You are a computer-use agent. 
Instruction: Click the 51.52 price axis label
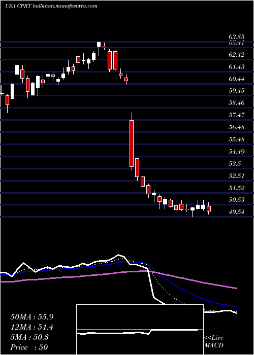(236, 188)
